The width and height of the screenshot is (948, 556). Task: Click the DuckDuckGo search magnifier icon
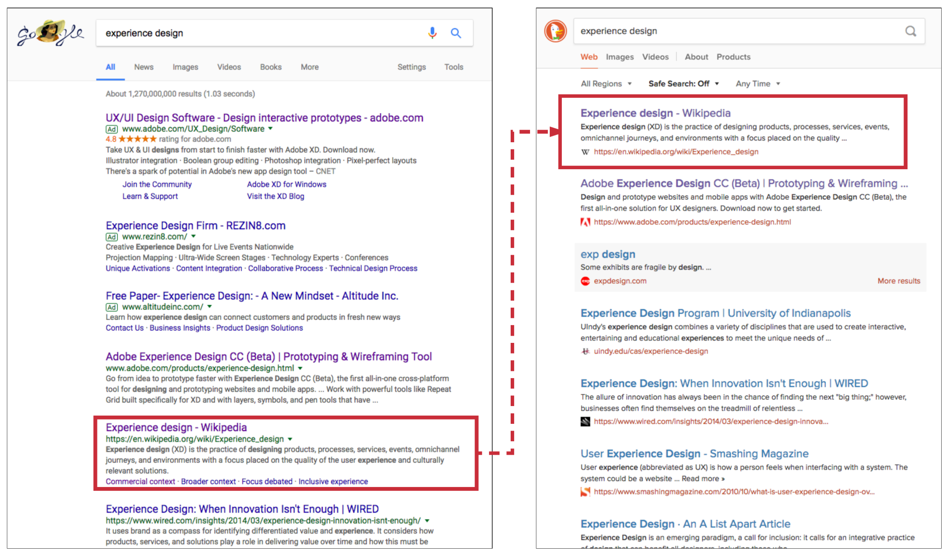coord(910,31)
